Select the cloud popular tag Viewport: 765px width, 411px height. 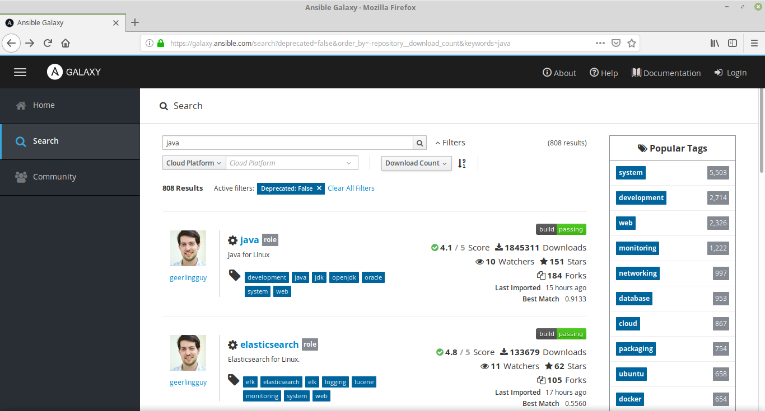point(628,324)
